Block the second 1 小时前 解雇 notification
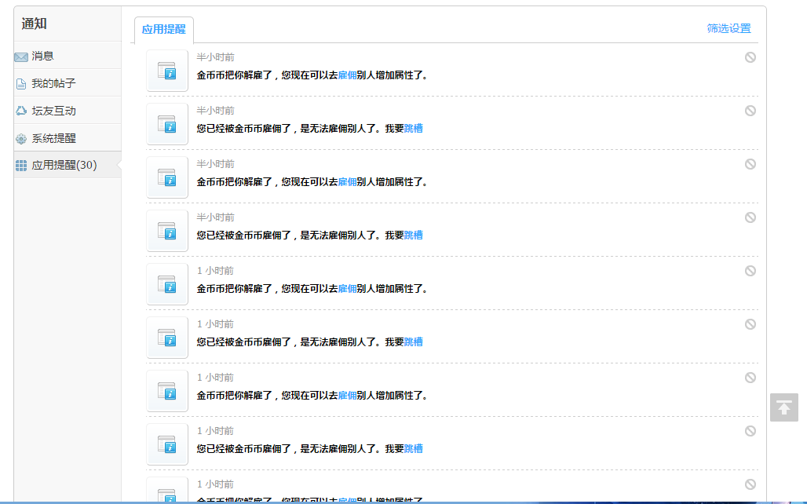 [750, 378]
